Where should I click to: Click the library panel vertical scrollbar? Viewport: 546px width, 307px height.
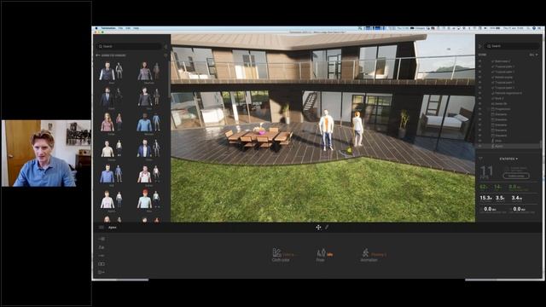click(170, 80)
